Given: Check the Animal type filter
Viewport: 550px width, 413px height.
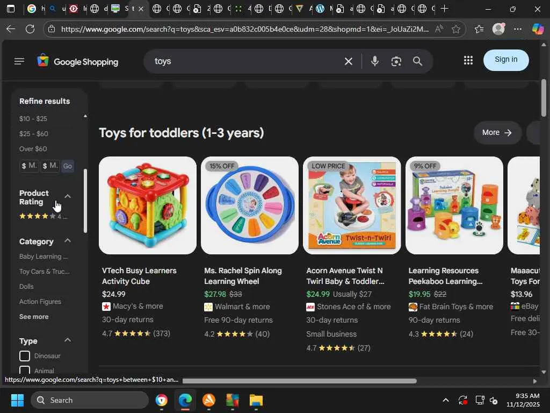Looking at the screenshot, I should tap(25, 370).
